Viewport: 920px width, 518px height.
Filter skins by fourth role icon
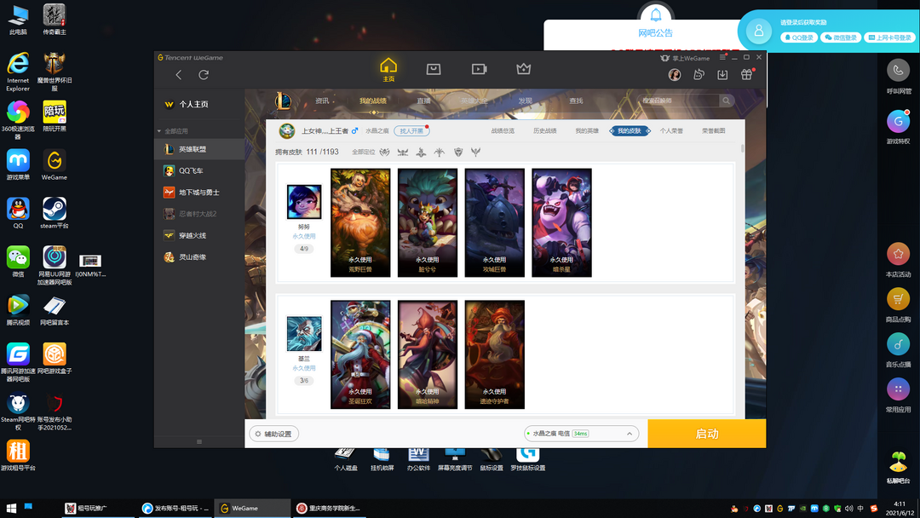pyautogui.click(x=440, y=152)
